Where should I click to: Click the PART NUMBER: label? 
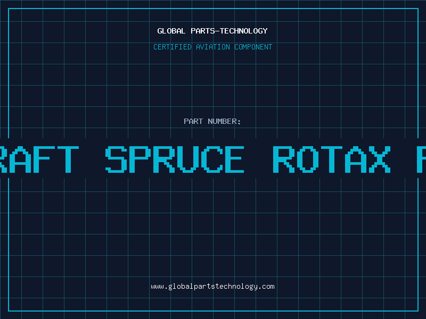[212, 121]
